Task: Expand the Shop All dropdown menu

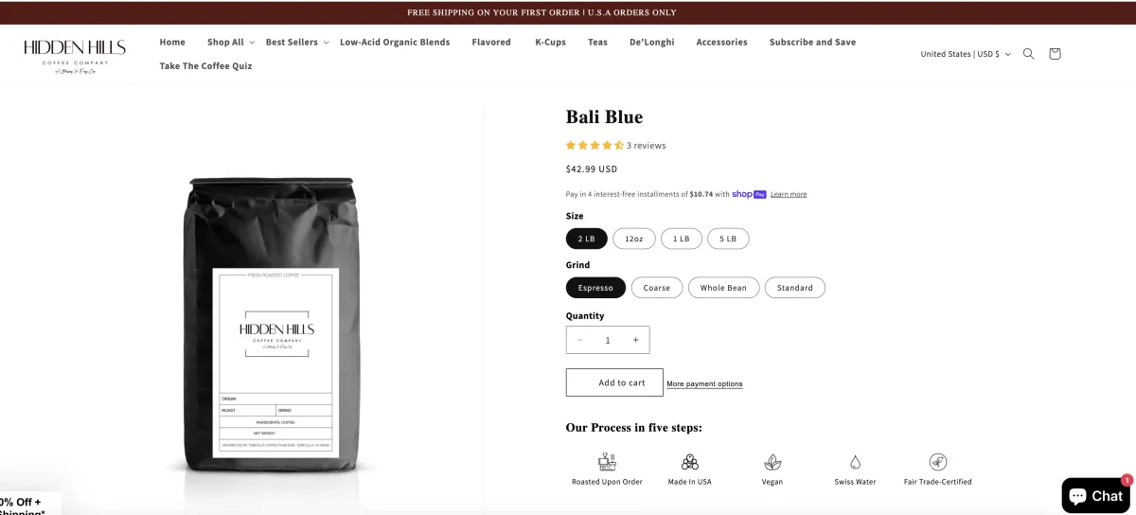Action: click(231, 42)
